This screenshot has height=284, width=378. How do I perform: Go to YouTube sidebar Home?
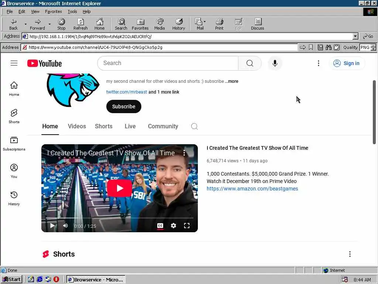[14, 89]
